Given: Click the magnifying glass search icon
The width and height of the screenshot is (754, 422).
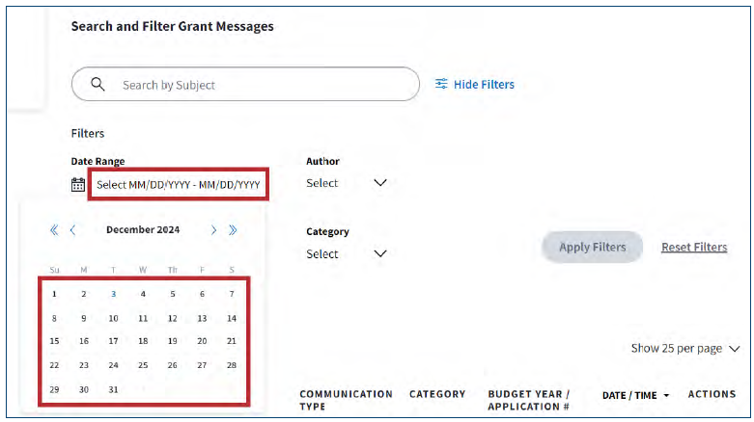Looking at the screenshot, I should click(x=98, y=85).
